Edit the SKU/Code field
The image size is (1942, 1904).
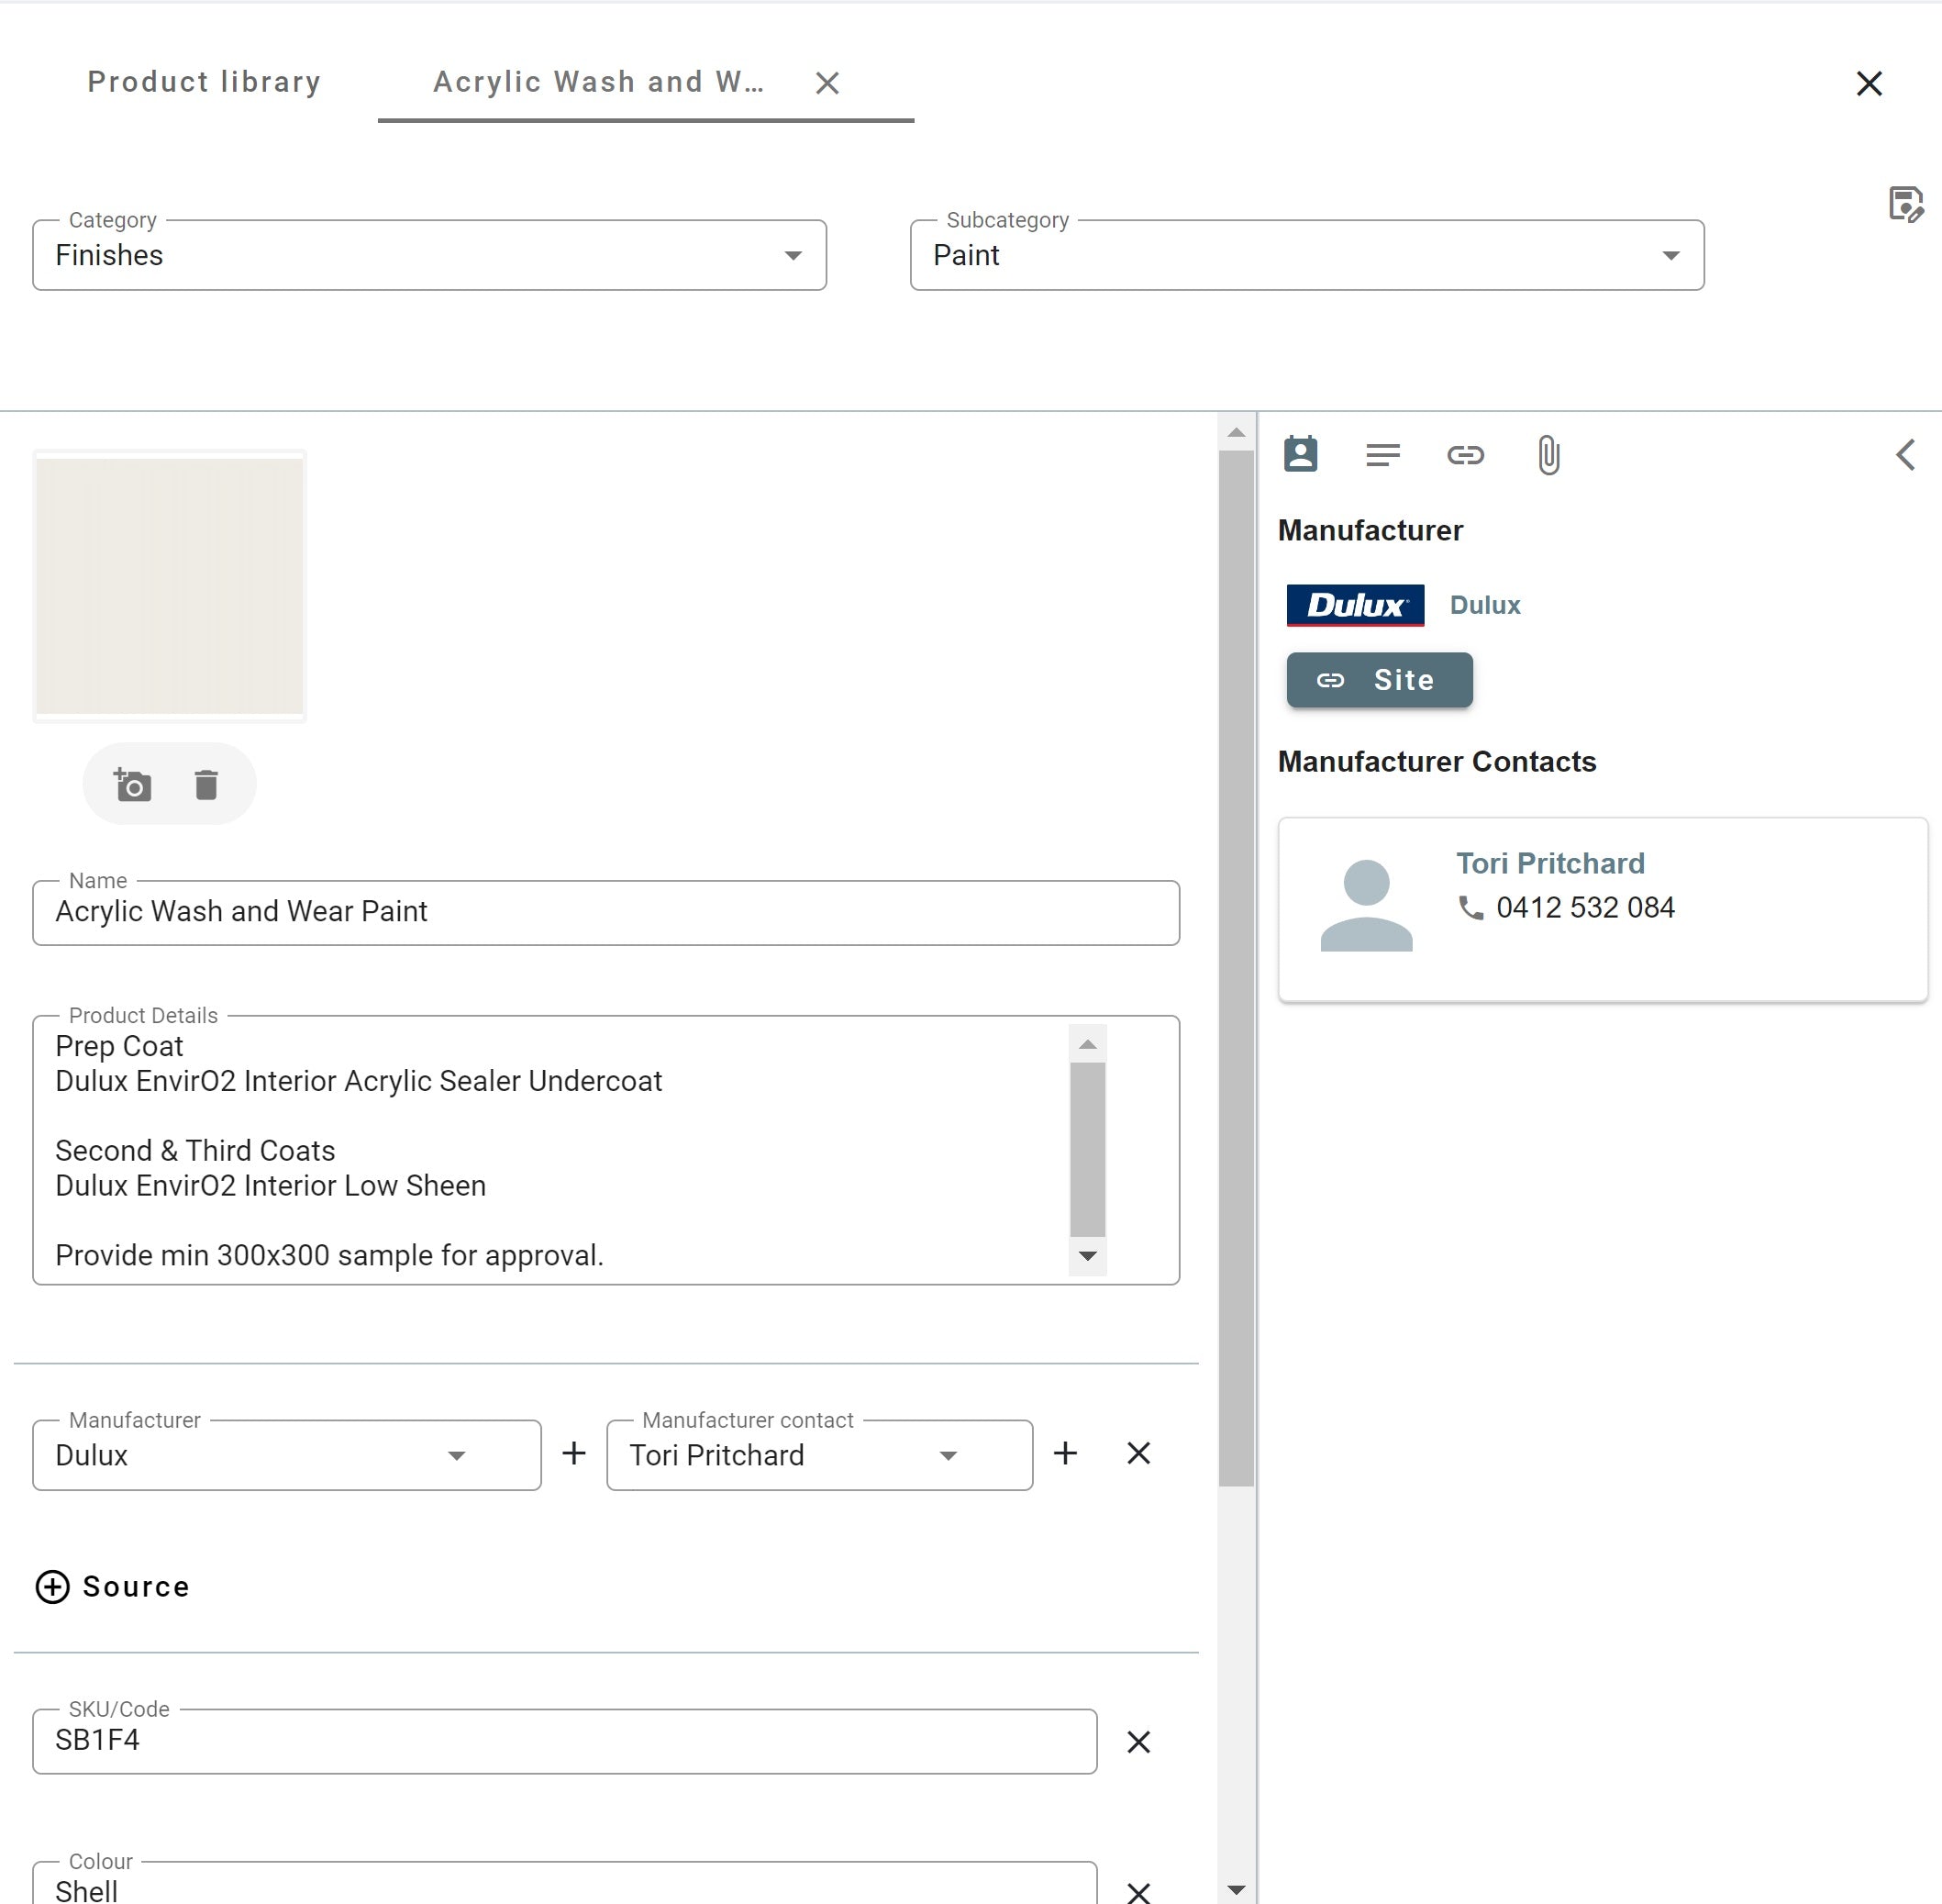(x=565, y=1741)
